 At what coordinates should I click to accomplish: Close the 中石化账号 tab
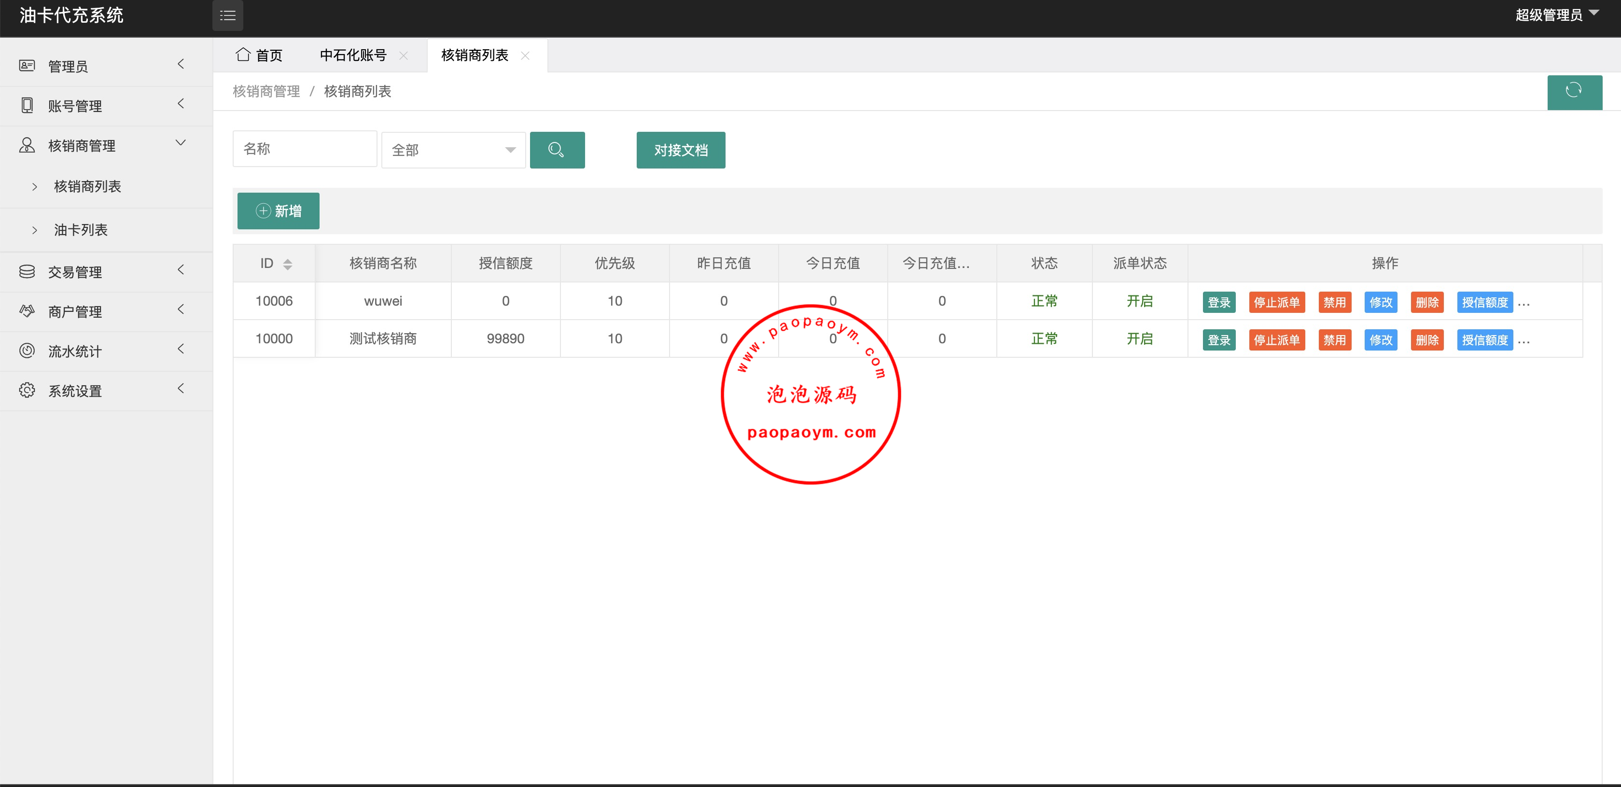click(404, 56)
